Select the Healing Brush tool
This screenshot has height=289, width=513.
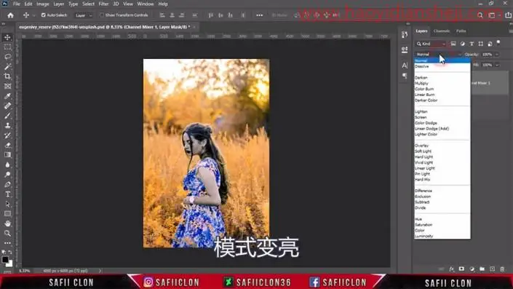click(x=7, y=106)
